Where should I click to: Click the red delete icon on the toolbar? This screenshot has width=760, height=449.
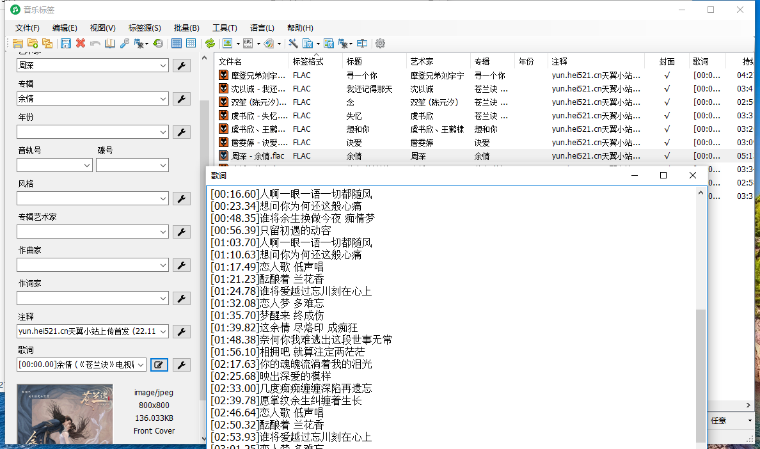[x=81, y=43]
